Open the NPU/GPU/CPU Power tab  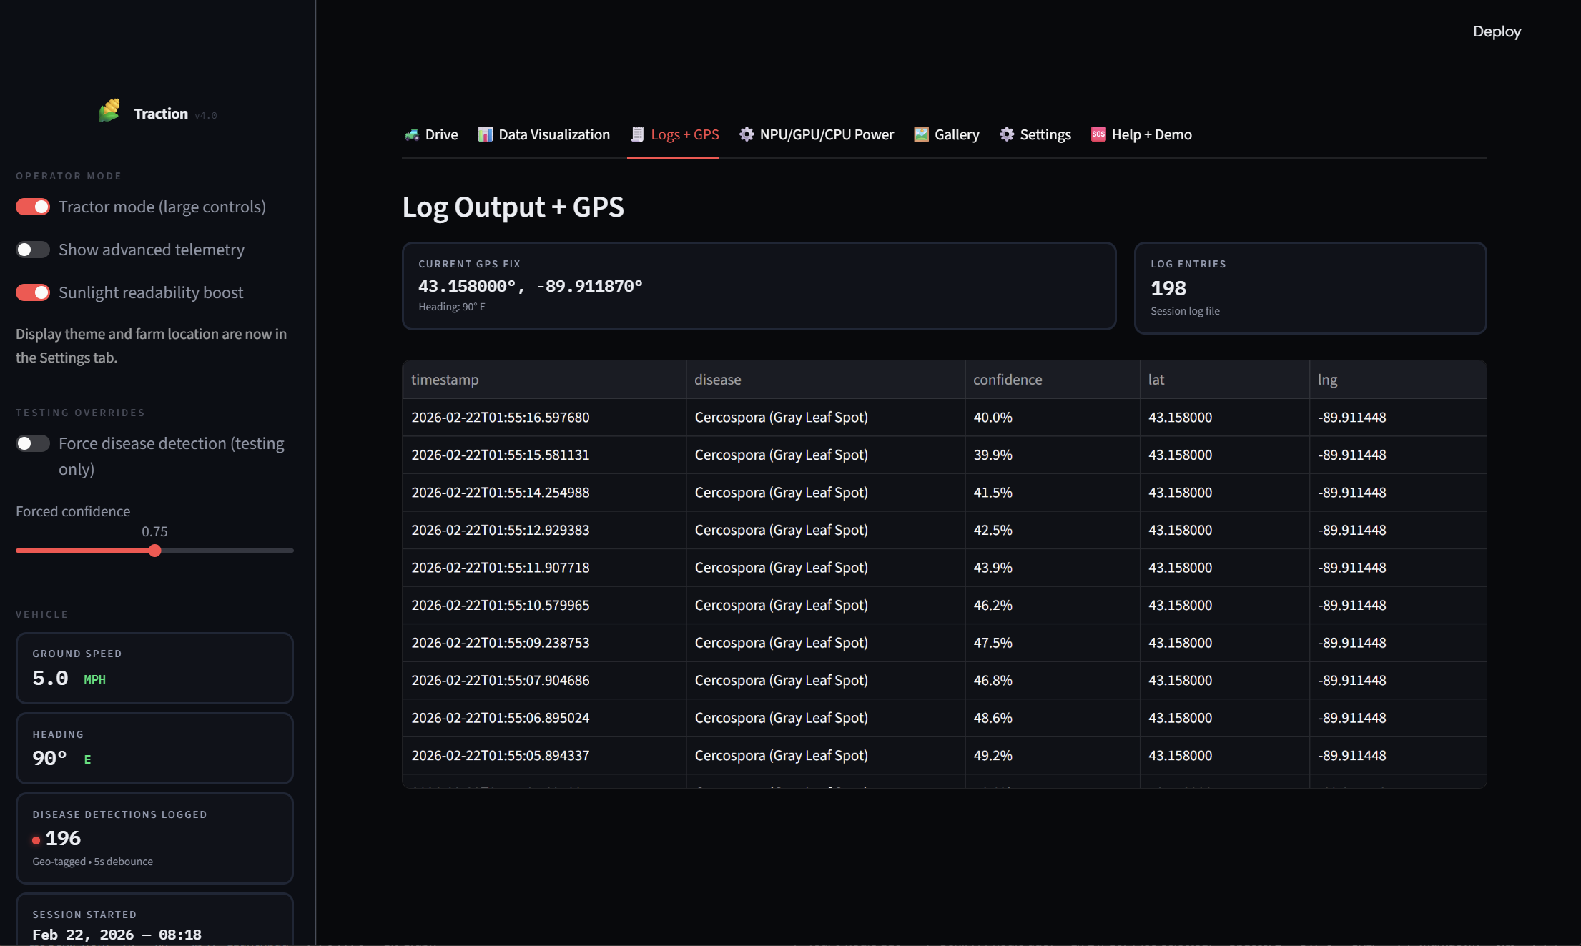coord(826,134)
